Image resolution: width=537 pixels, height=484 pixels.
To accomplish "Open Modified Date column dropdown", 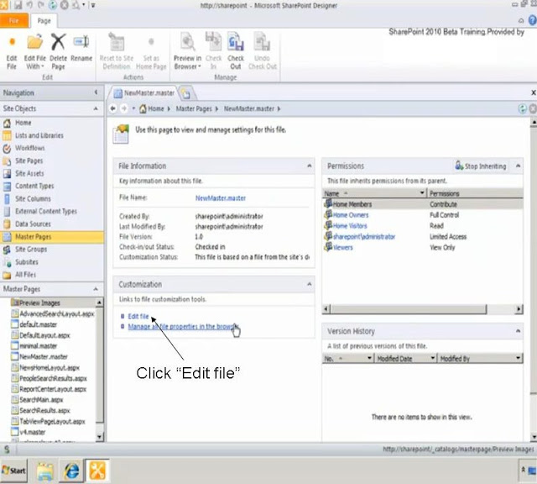I will pos(433,359).
